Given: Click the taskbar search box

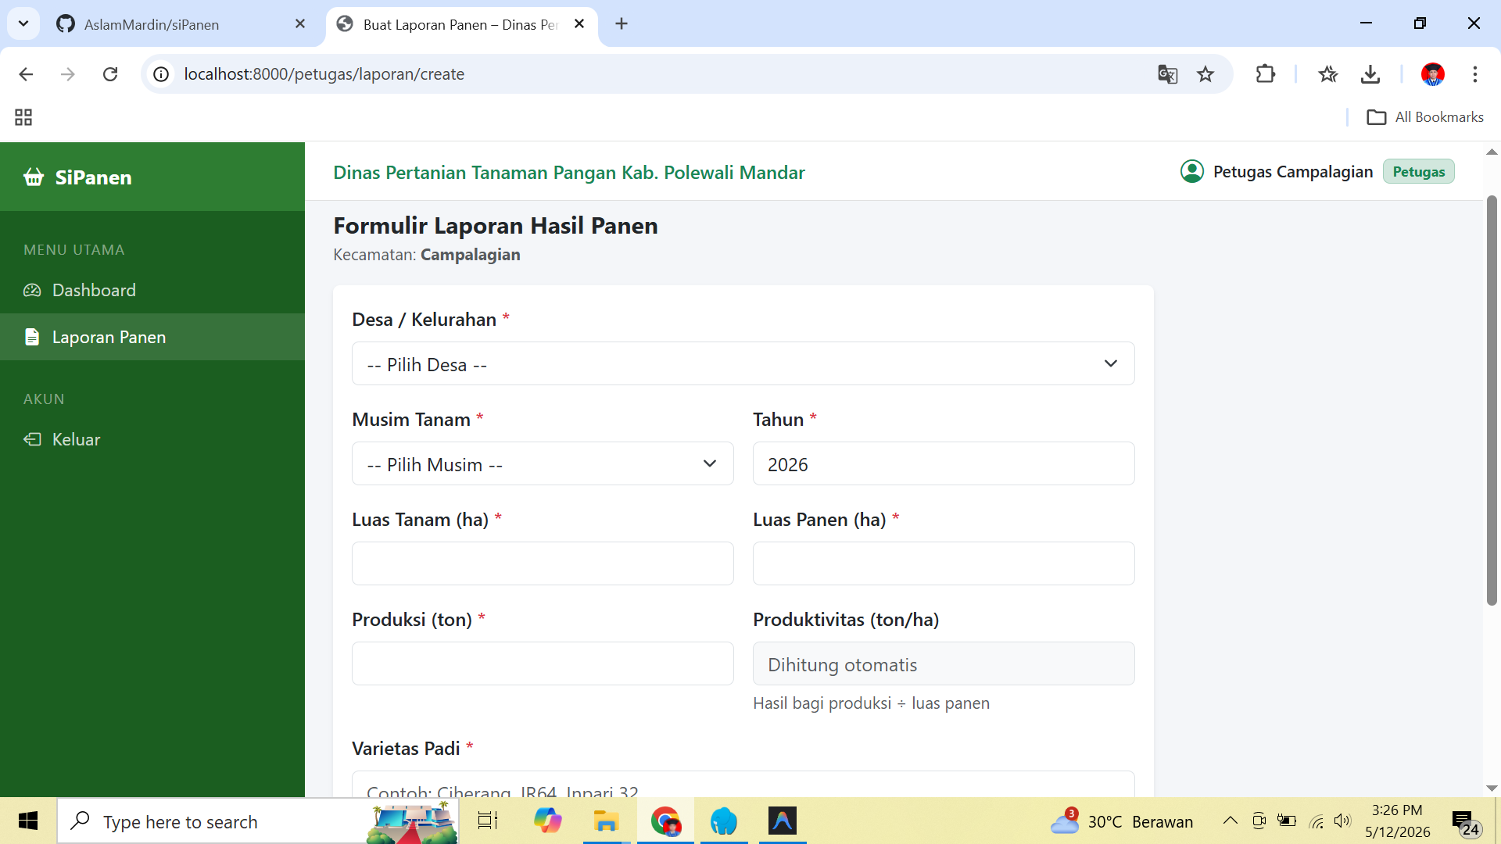Looking at the screenshot, I should click(258, 821).
